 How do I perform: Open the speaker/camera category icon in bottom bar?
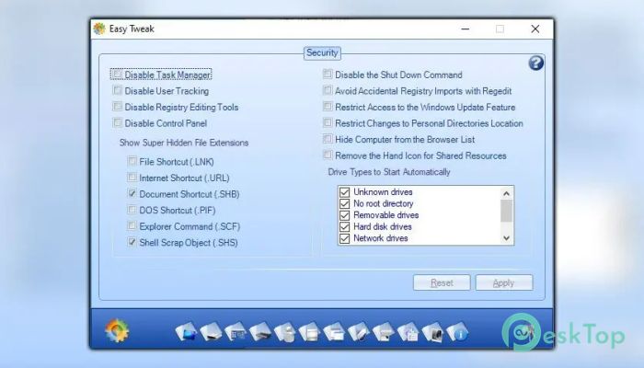click(432, 332)
